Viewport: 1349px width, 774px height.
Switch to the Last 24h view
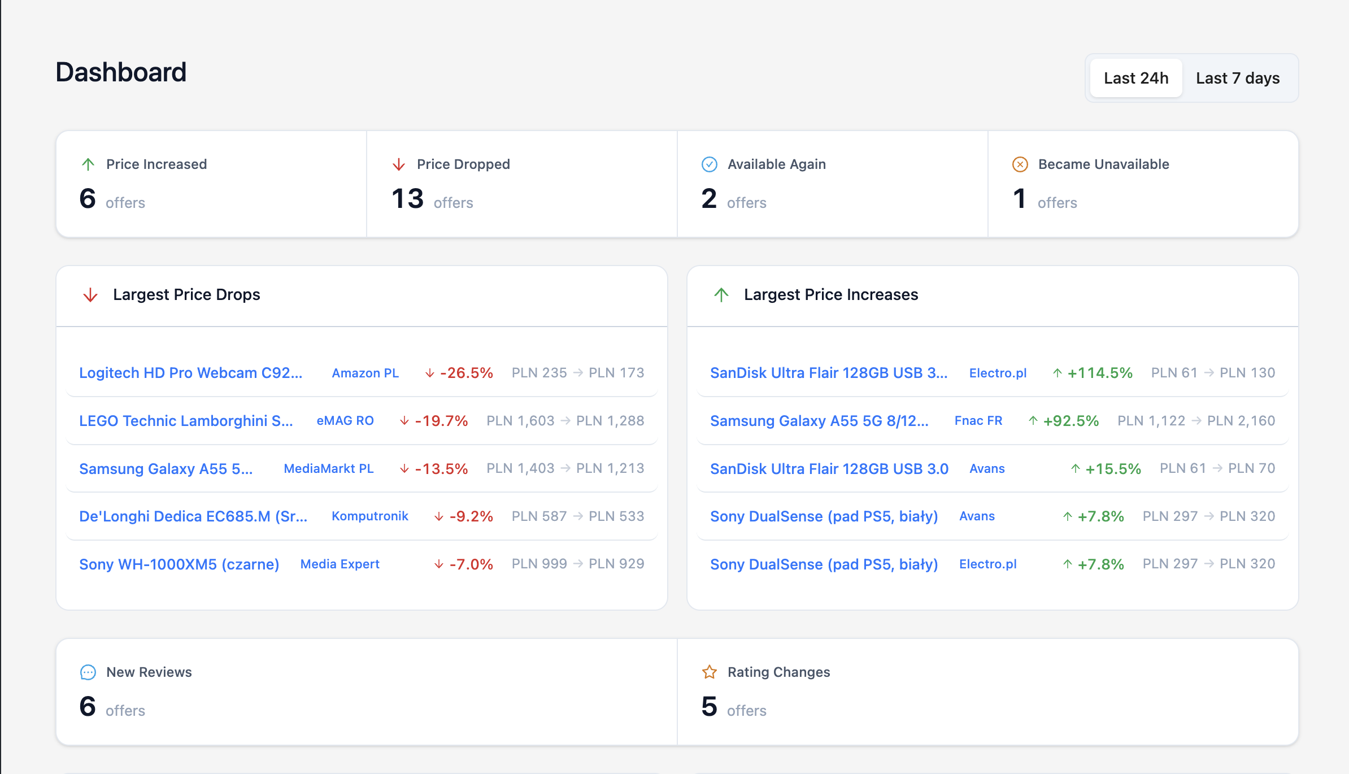1136,78
